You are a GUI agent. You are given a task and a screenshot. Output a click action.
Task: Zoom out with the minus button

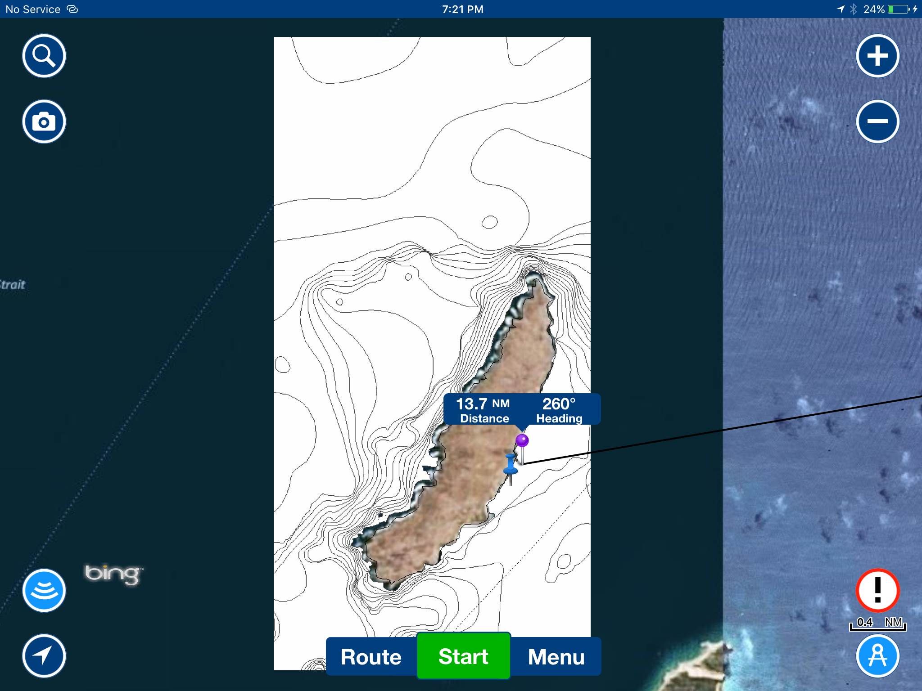click(877, 121)
